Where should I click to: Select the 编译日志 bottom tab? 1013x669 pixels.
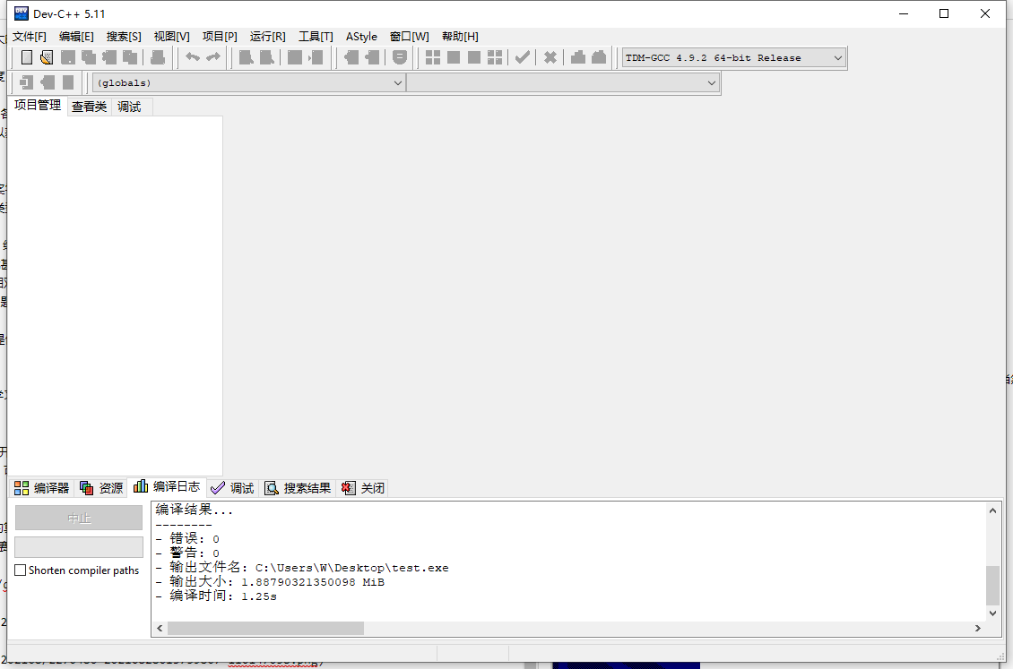[167, 487]
